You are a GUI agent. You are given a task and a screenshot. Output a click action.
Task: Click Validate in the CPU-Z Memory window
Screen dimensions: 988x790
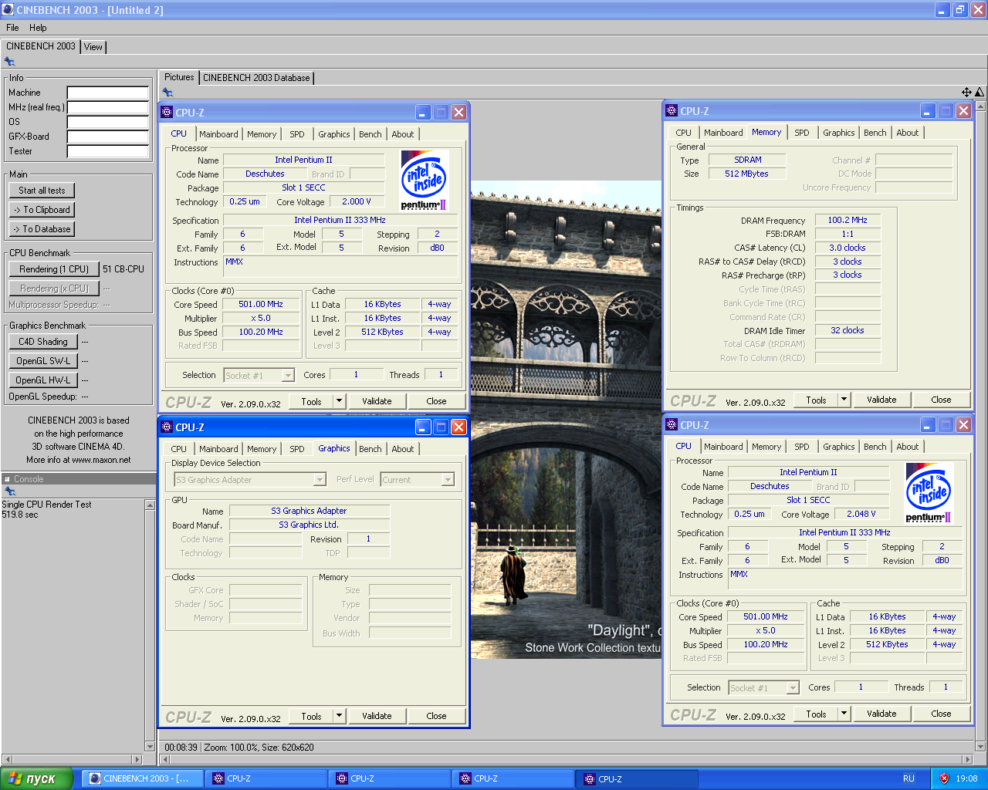pyautogui.click(x=881, y=400)
